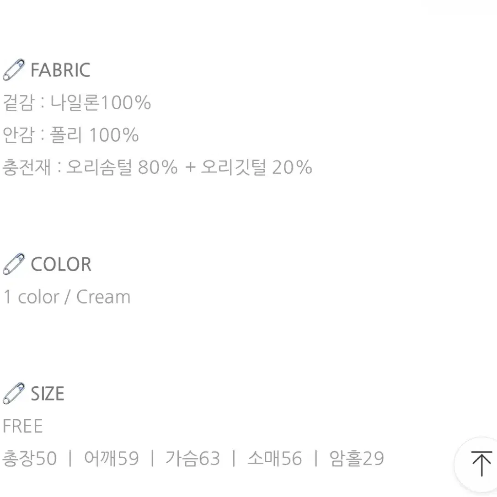Click the safety pin icon beside COLOR
The height and width of the screenshot is (497, 497).
pos(14,264)
